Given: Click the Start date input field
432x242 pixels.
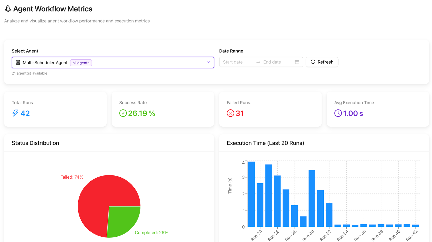Looking at the screenshot, I should (x=237, y=62).
